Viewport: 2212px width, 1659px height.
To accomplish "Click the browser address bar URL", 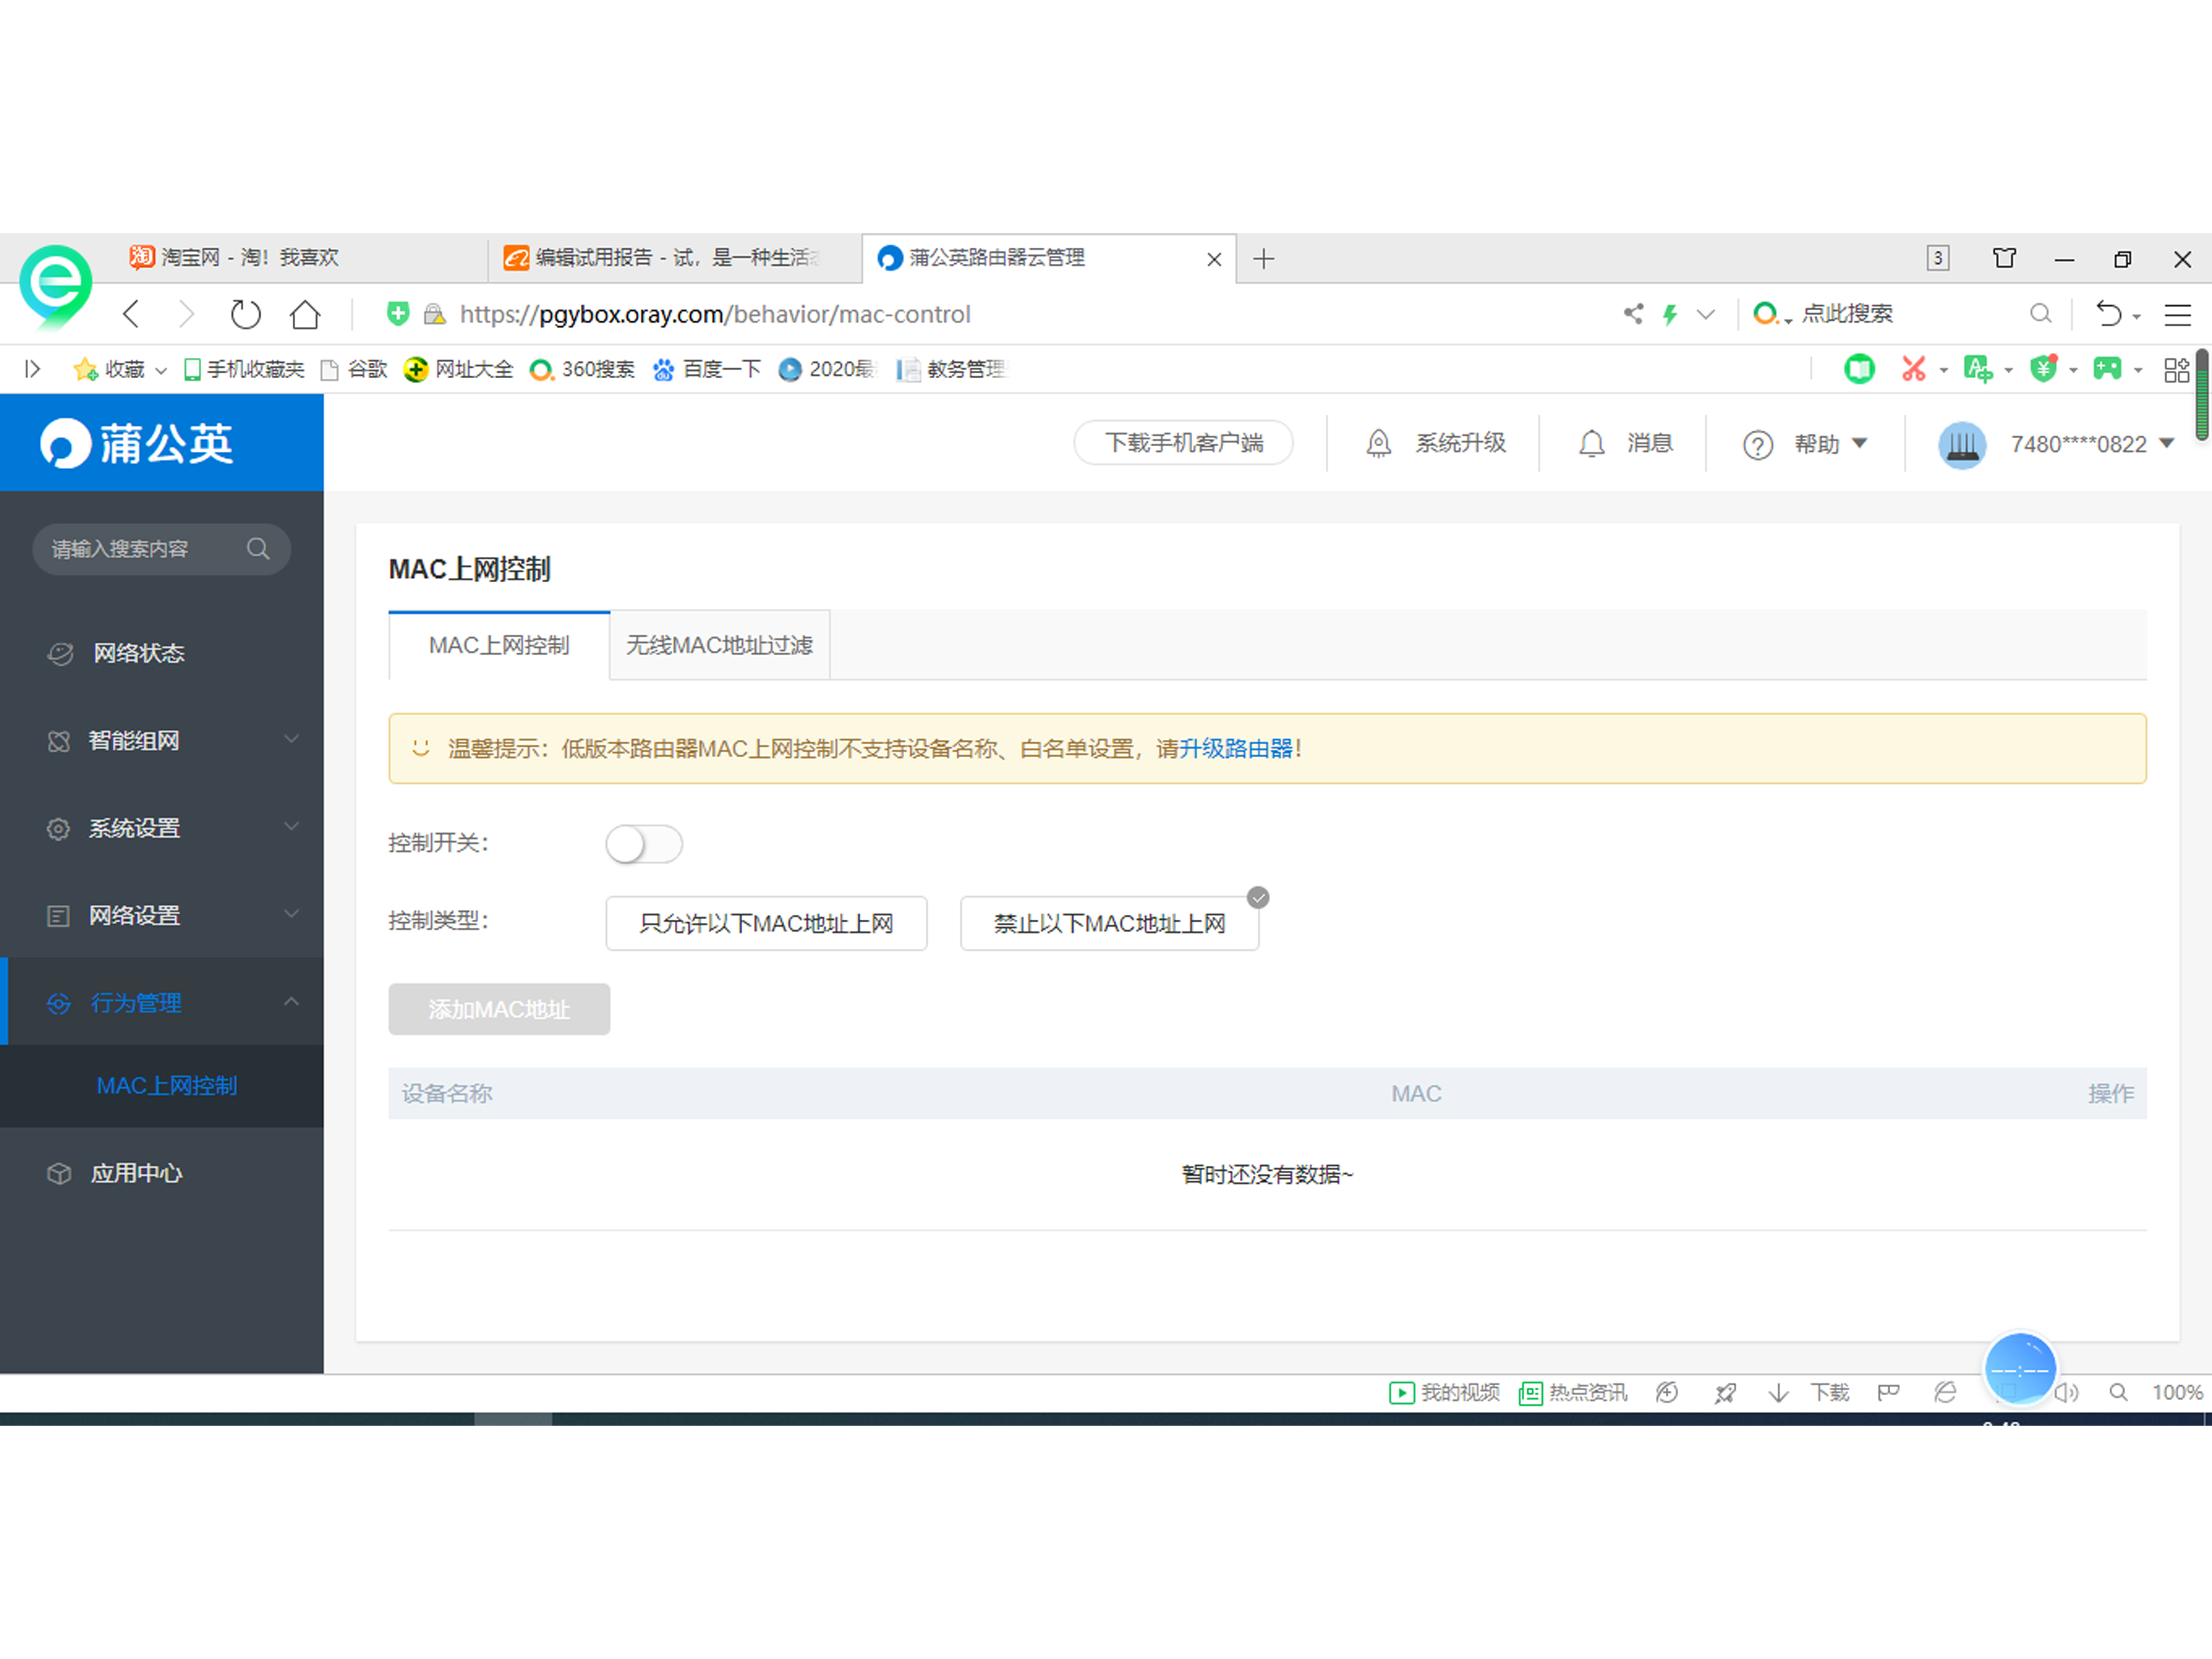I will tap(715, 314).
